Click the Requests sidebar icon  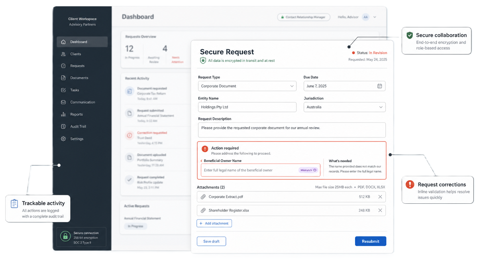[x=63, y=66]
